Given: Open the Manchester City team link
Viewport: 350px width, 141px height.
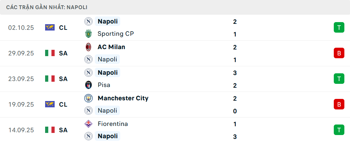Looking at the screenshot, I should pyautogui.click(x=123, y=98).
